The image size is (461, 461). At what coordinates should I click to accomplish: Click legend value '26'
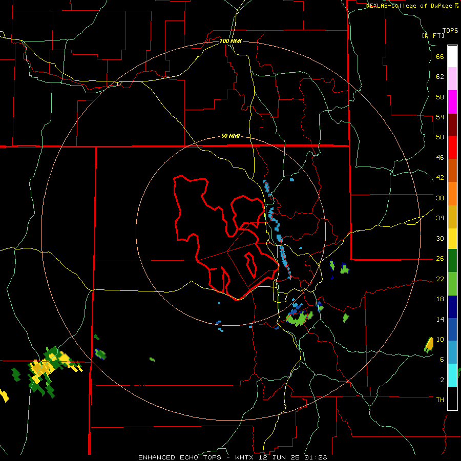pos(440,259)
